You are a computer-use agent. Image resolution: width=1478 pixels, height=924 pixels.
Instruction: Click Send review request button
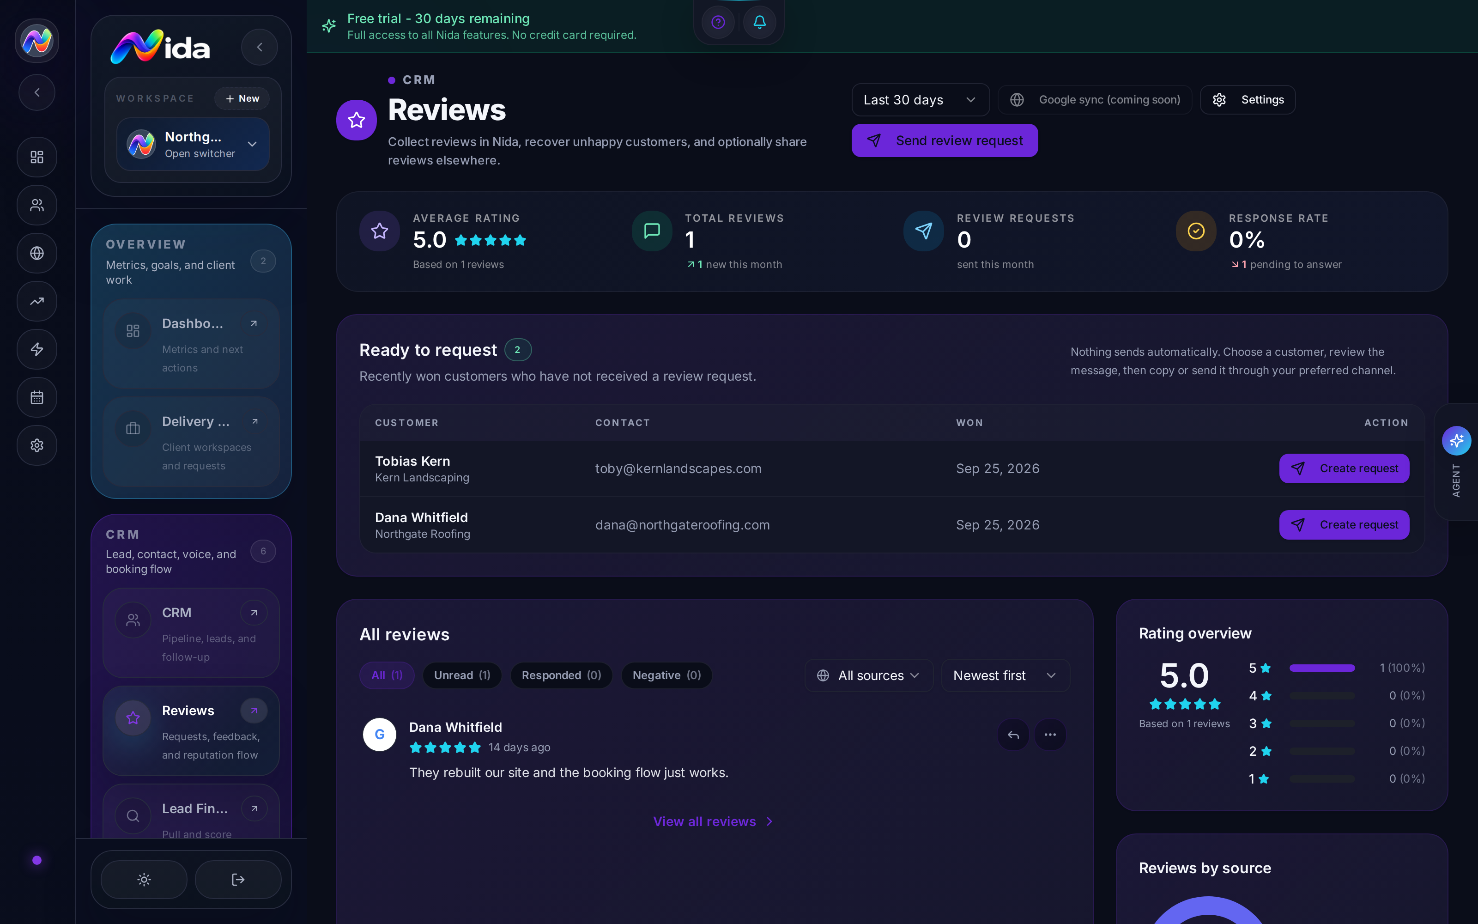click(x=945, y=140)
